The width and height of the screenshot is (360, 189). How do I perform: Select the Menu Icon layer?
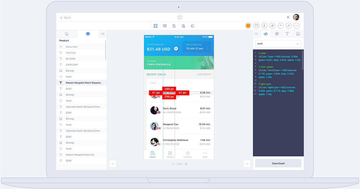(x=81, y=47)
